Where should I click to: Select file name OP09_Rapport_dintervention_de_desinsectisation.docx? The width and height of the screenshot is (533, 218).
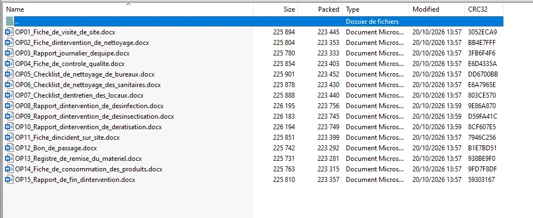pos(94,116)
